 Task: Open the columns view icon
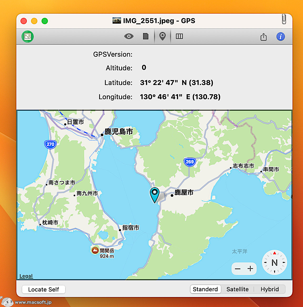tap(179, 36)
